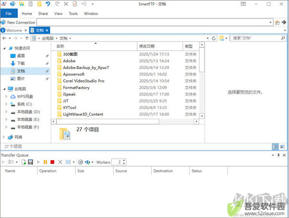Viewport: 289px width, 218px height.
Task: Select the 360截图 folder
Action: point(70,54)
